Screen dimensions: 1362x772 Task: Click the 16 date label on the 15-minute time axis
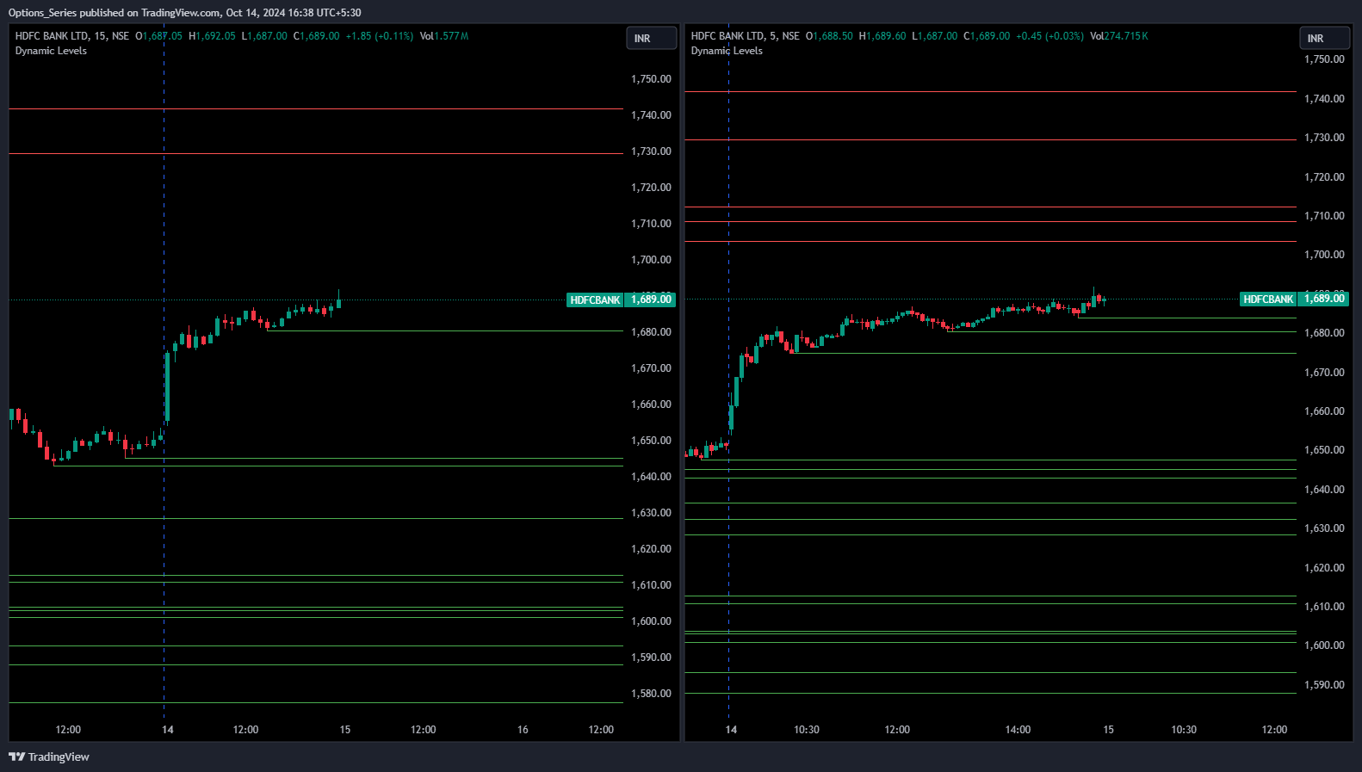pos(523,730)
